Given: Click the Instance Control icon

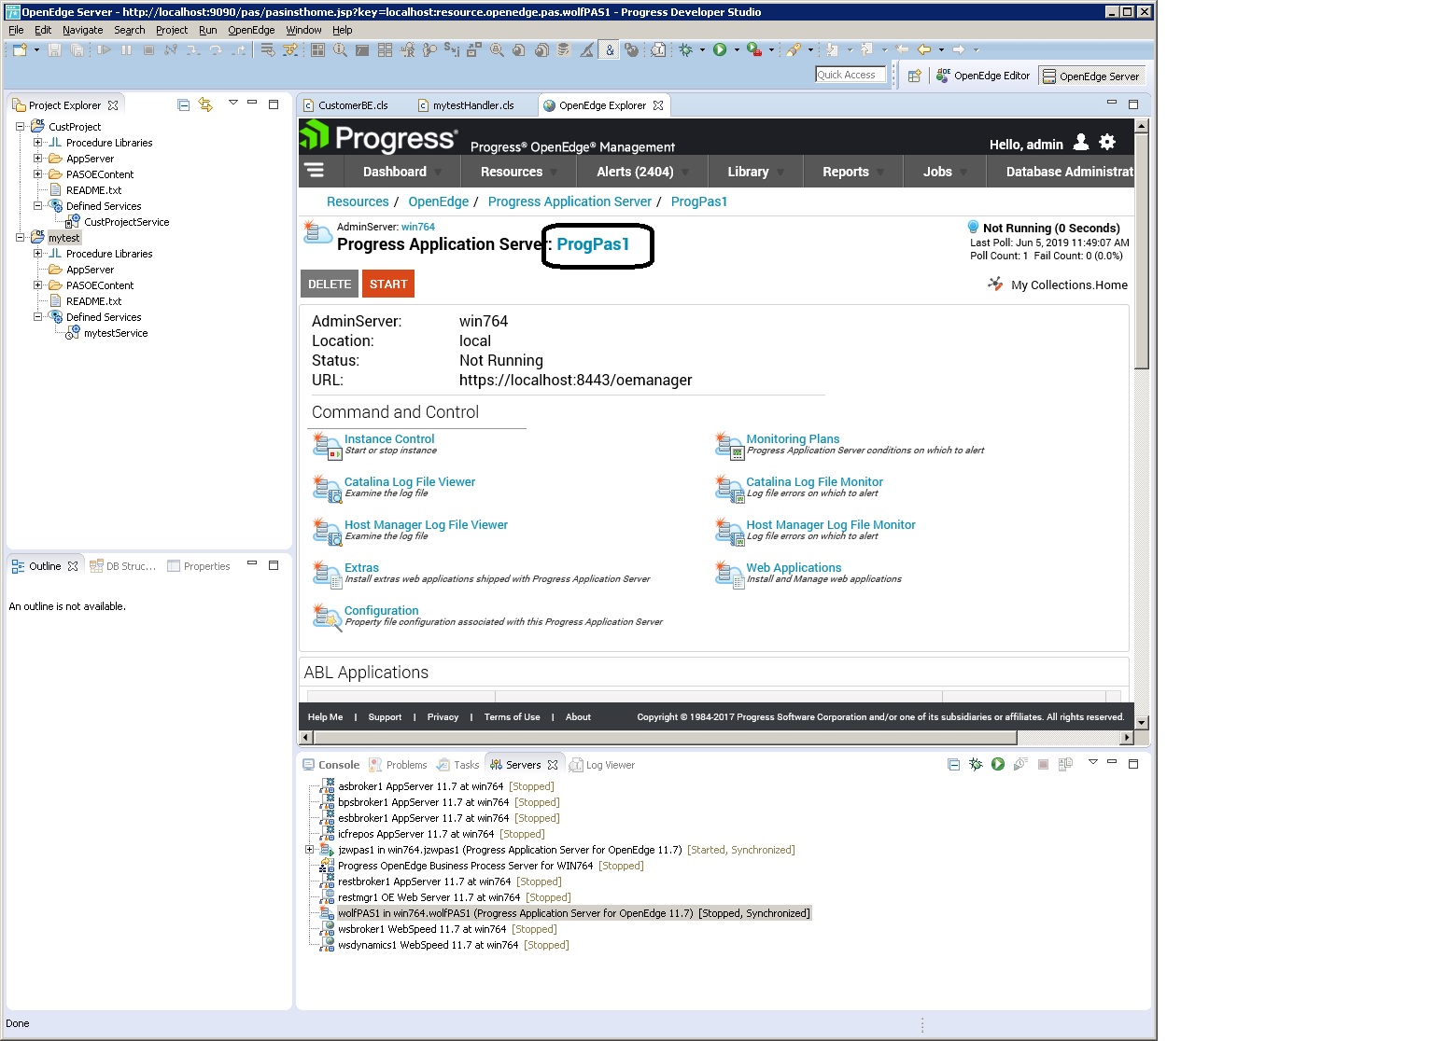Looking at the screenshot, I should [327, 445].
